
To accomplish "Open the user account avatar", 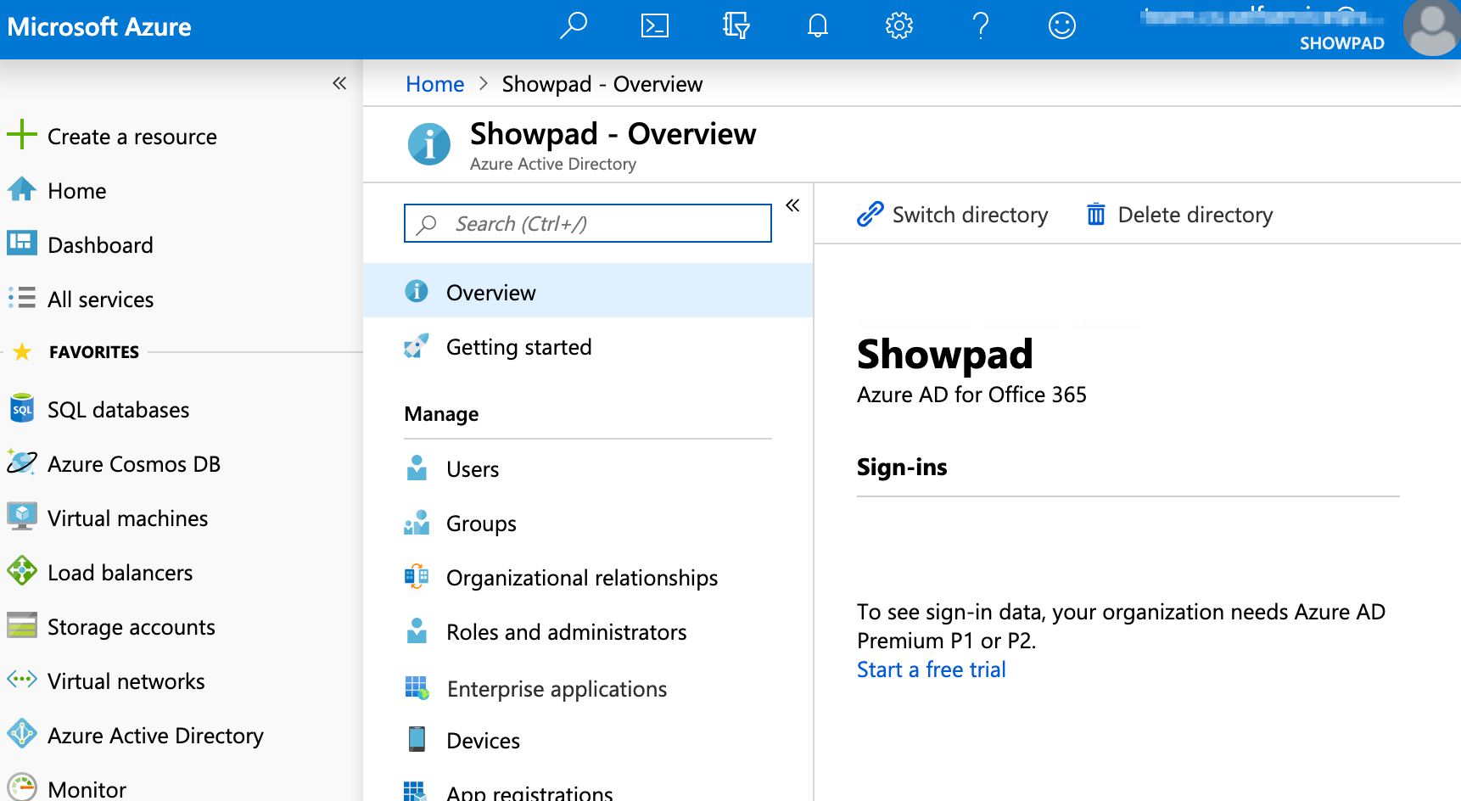I will tap(1432, 27).
